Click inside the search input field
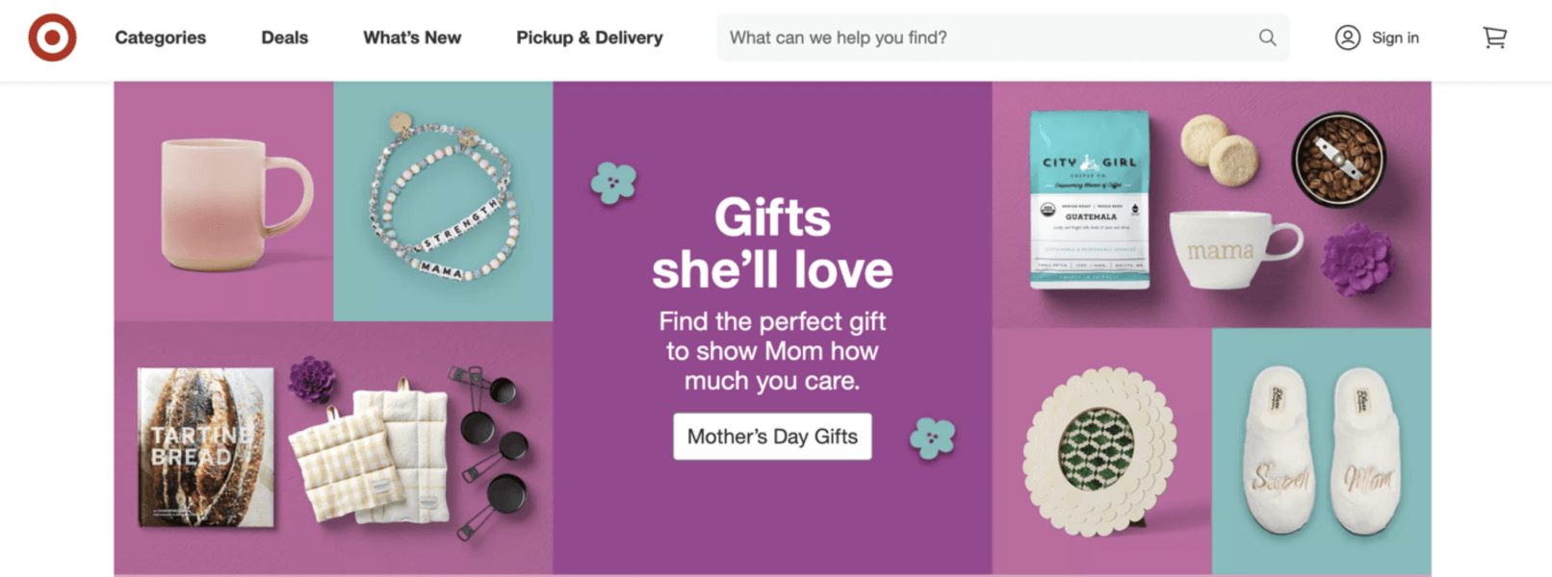This screenshot has width=1552, height=577. pyautogui.click(x=963, y=38)
